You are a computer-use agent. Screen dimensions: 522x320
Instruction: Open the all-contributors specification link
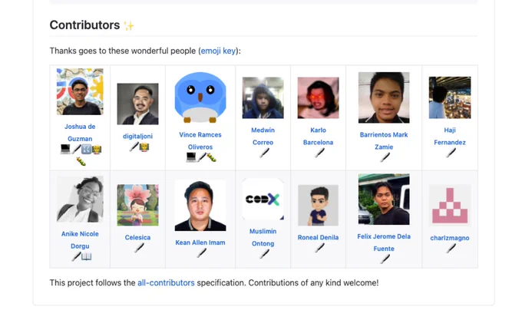click(166, 282)
